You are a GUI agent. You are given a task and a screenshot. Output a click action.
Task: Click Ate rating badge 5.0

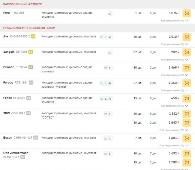(x=33, y=37)
